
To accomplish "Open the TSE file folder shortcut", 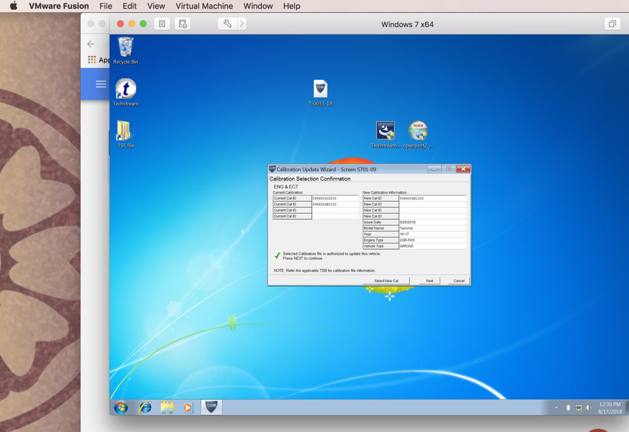I will click(125, 134).
